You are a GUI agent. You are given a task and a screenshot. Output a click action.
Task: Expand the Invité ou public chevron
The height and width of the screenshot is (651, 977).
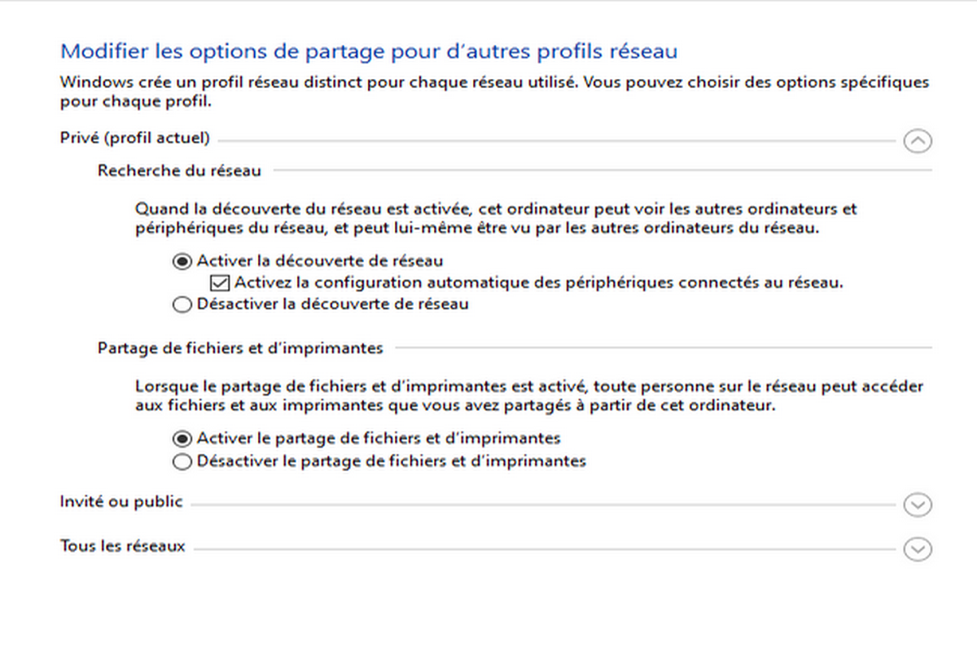tap(918, 505)
